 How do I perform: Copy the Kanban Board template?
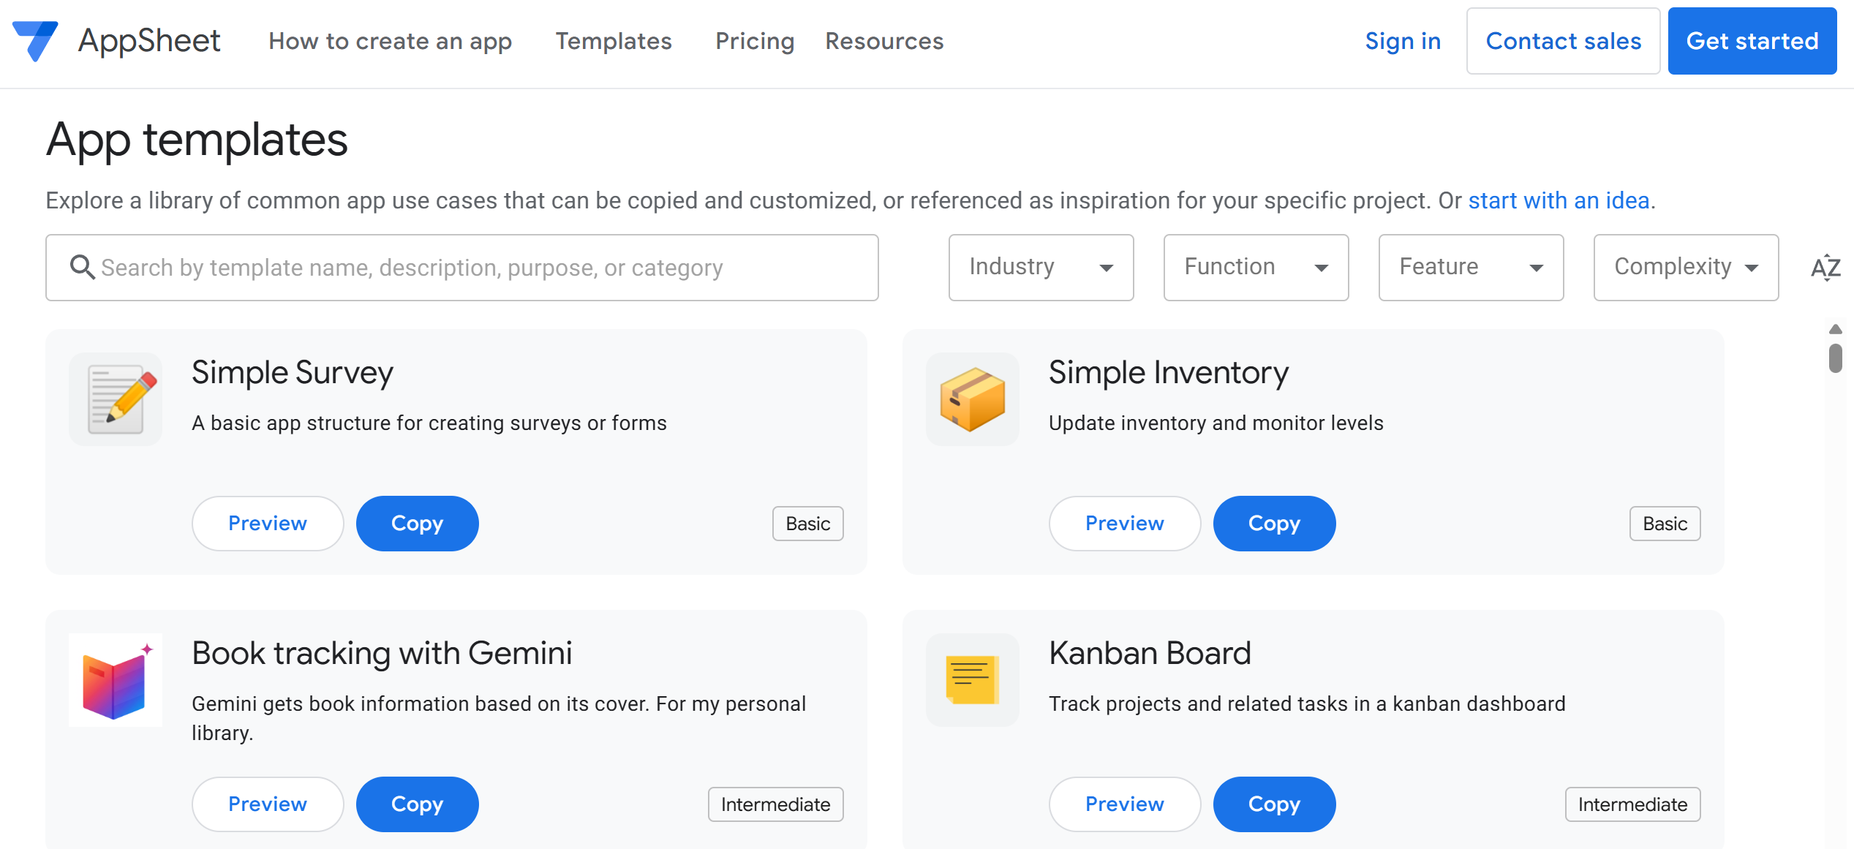1274,804
